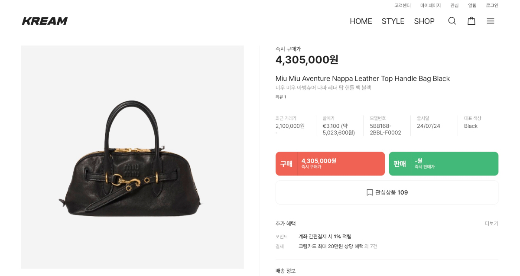Open the 리뷰 1 reviews link

[x=281, y=97]
